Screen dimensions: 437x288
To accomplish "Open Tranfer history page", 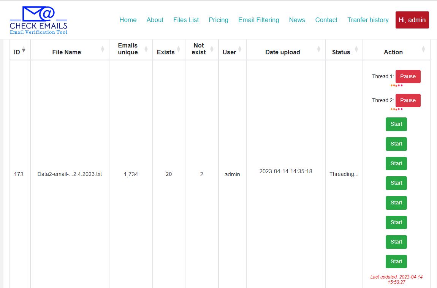I will (x=367, y=20).
